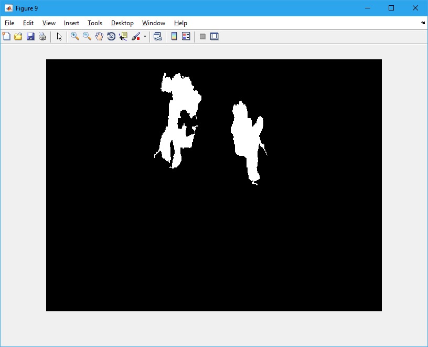Toggle the Pan hand tool

[99, 37]
